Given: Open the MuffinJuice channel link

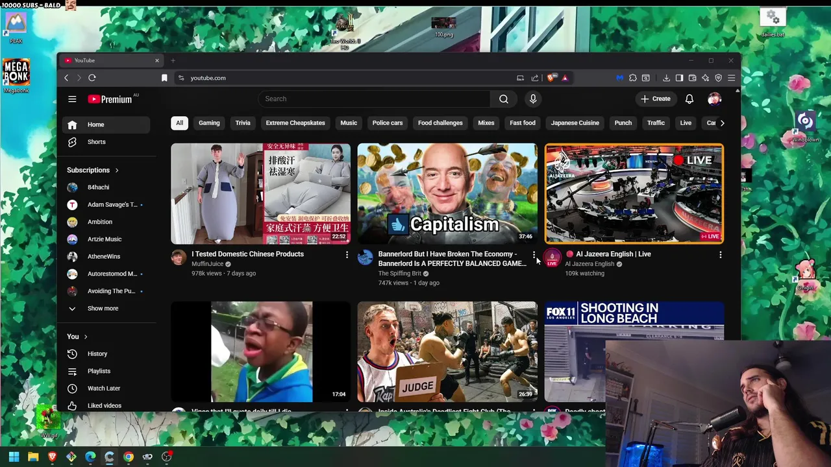Looking at the screenshot, I should [x=207, y=264].
